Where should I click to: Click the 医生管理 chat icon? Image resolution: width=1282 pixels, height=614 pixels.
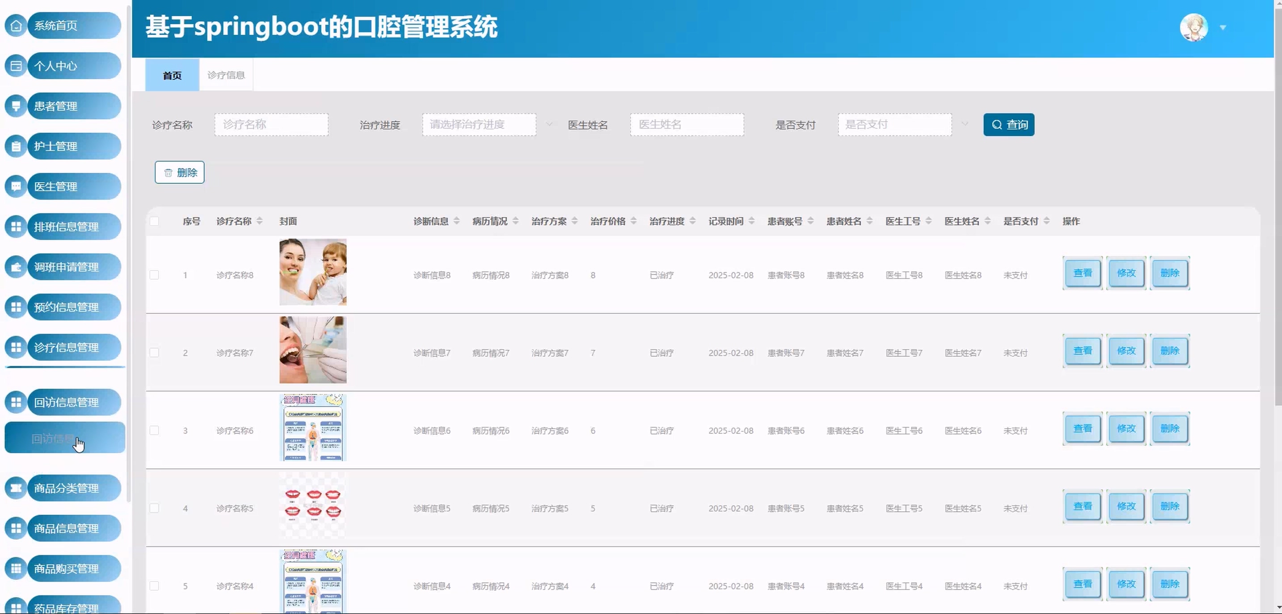[16, 187]
